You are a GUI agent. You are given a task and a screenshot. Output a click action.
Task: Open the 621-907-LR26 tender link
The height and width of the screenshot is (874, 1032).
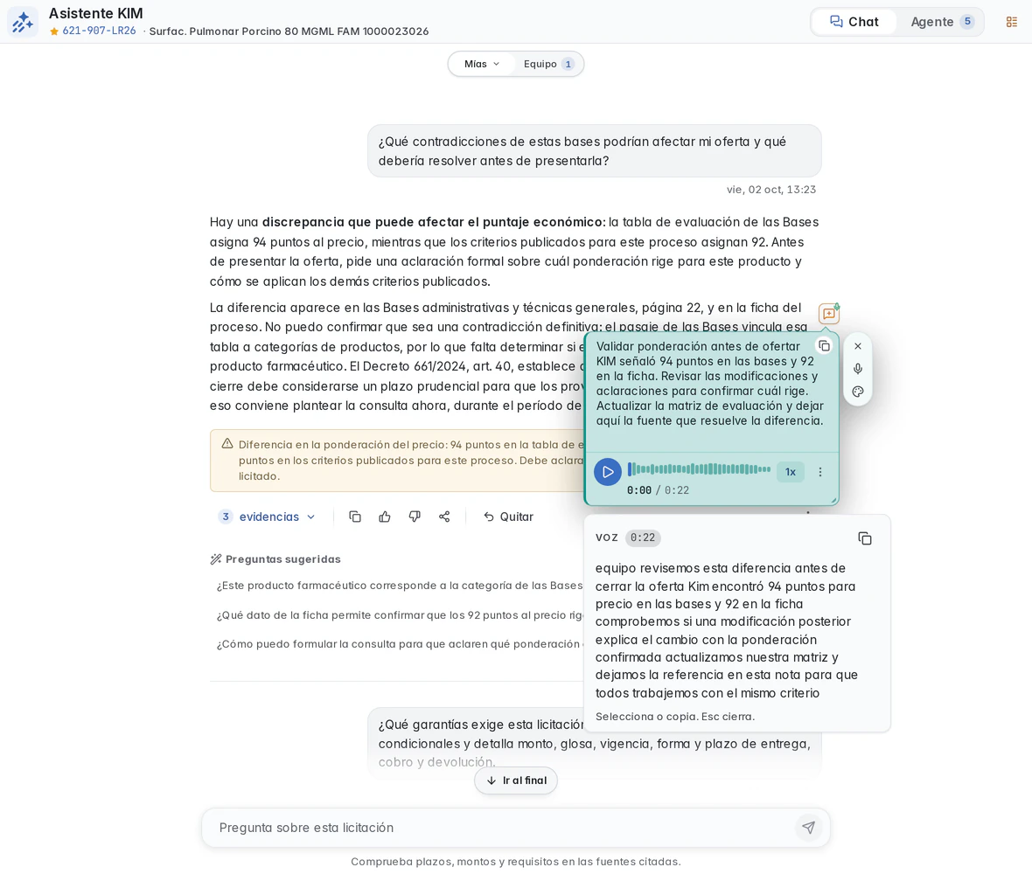(99, 31)
